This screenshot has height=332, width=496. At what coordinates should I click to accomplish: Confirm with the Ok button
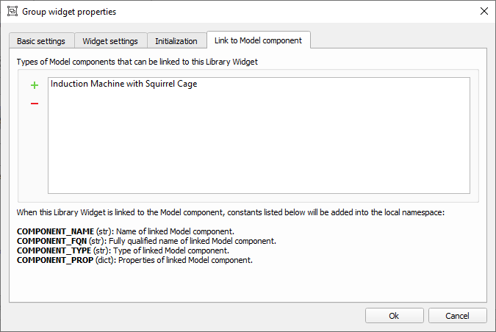tap(394, 315)
